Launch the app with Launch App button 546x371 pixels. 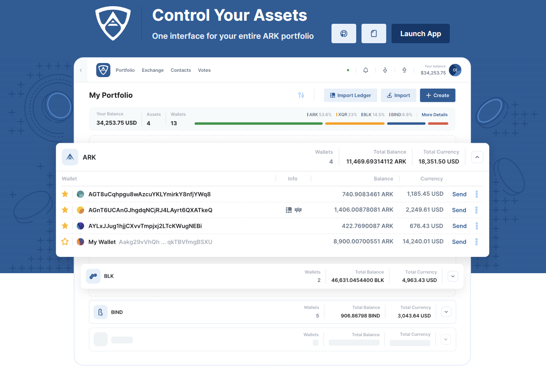click(x=421, y=33)
